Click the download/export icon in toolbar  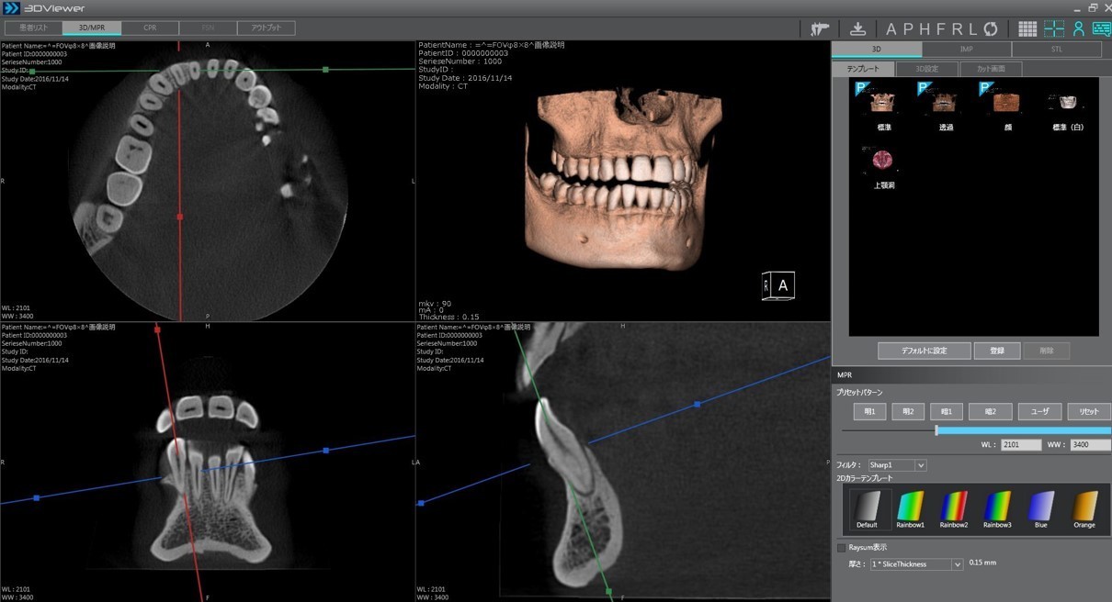[858, 29]
